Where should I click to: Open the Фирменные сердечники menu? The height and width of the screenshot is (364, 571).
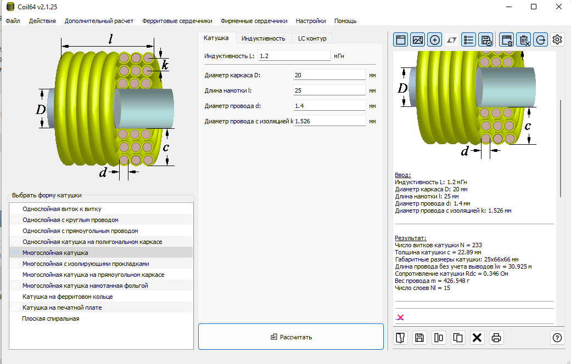254,21
